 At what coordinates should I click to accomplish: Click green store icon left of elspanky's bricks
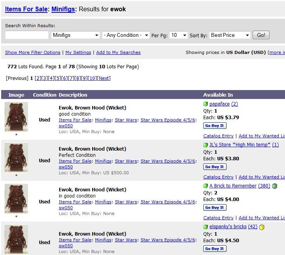click(206, 227)
